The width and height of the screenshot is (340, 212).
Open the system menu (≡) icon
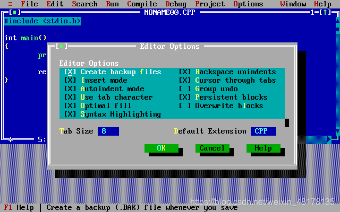pyautogui.click(x=10, y=4)
